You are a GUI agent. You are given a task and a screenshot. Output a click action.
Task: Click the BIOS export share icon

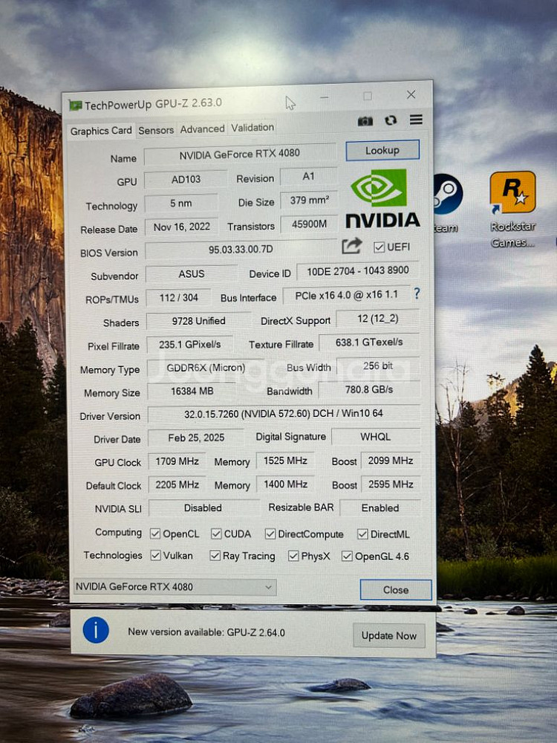351,246
